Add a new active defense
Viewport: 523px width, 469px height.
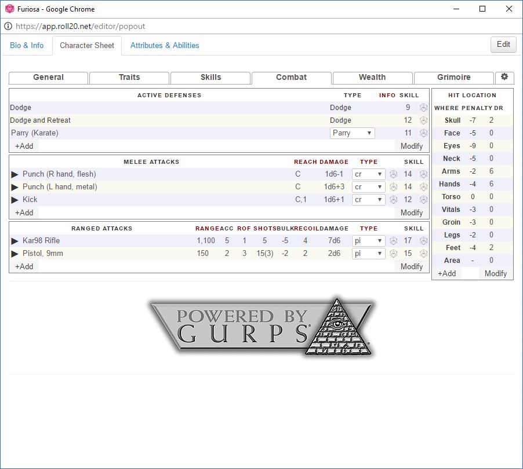click(x=24, y=146)
